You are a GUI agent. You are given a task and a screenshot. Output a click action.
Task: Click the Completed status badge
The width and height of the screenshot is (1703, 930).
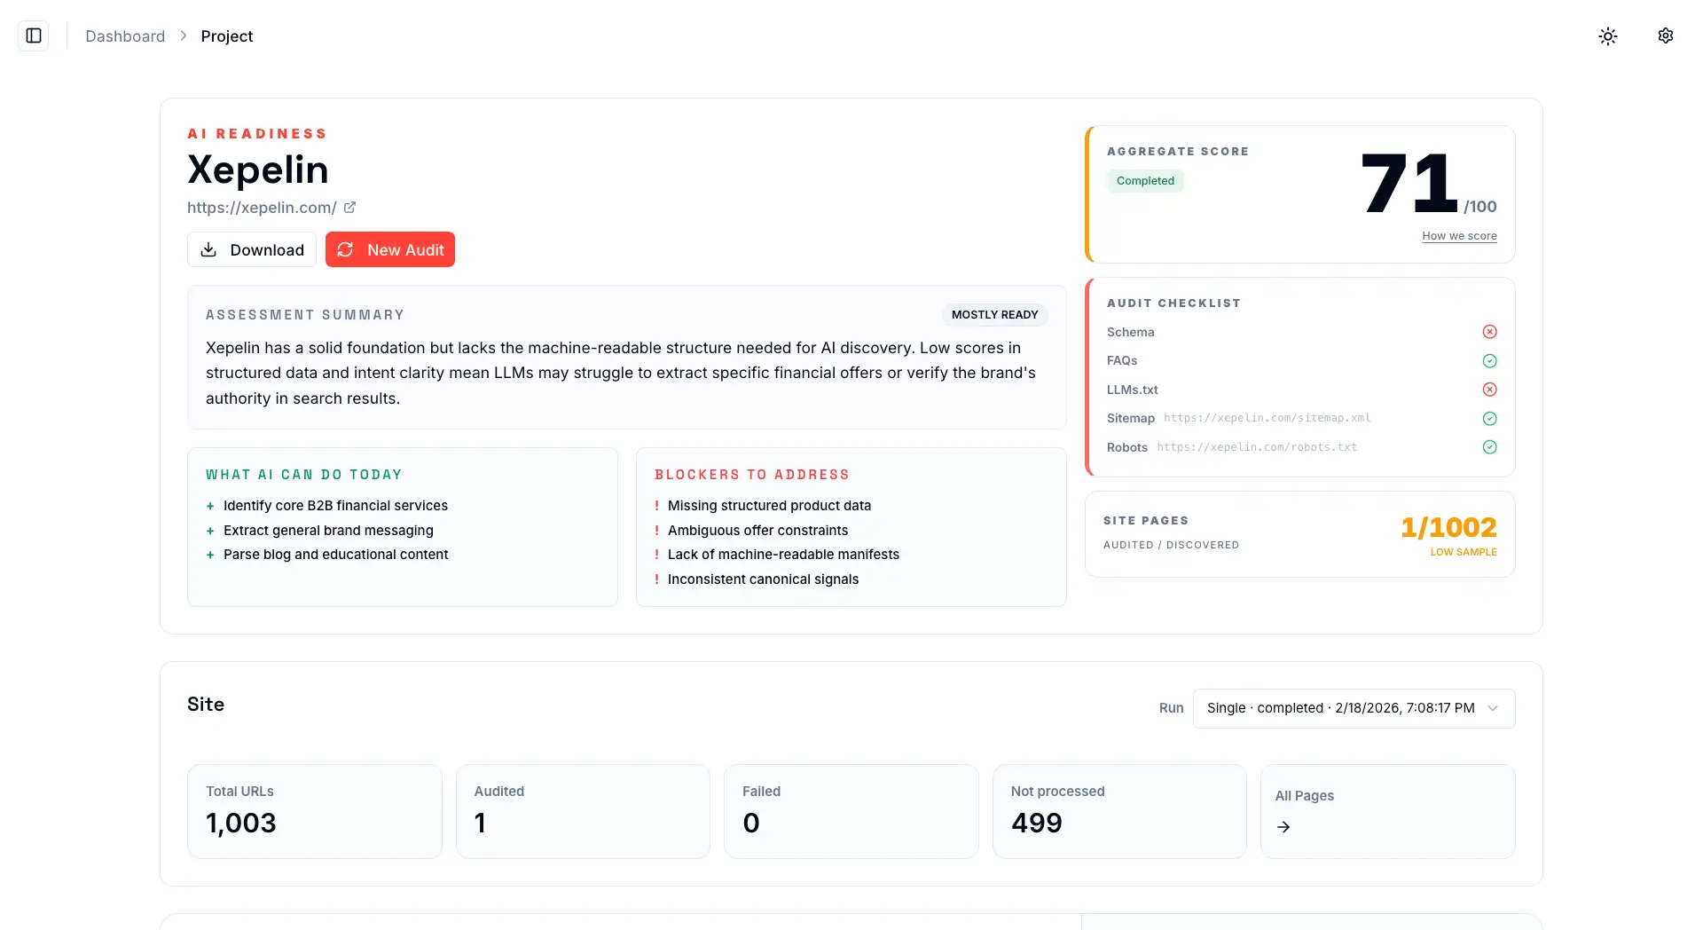(1145, 180)
